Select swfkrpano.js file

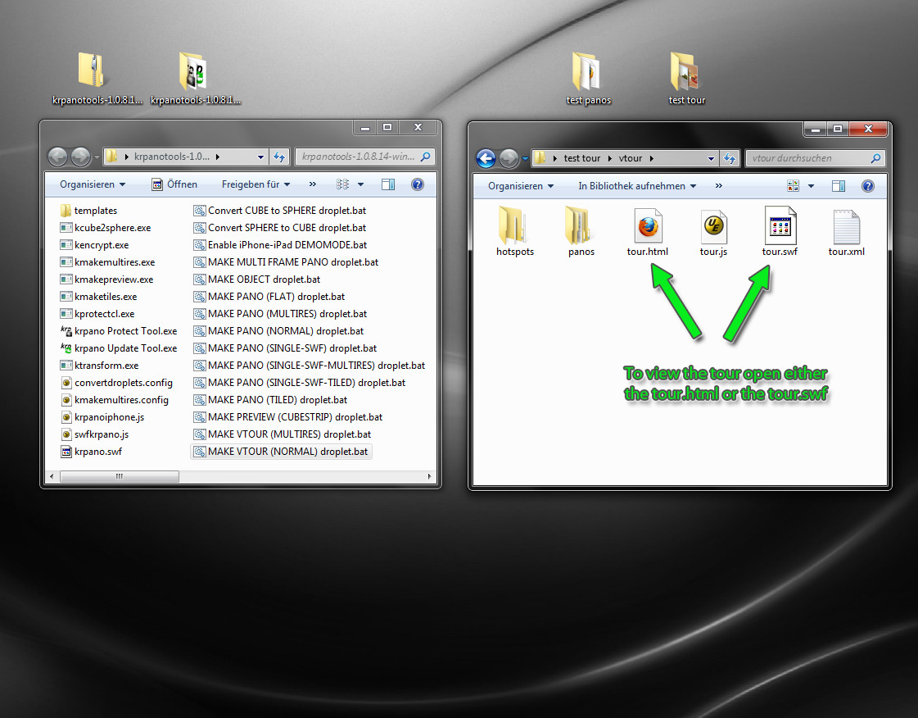[94, 434]
